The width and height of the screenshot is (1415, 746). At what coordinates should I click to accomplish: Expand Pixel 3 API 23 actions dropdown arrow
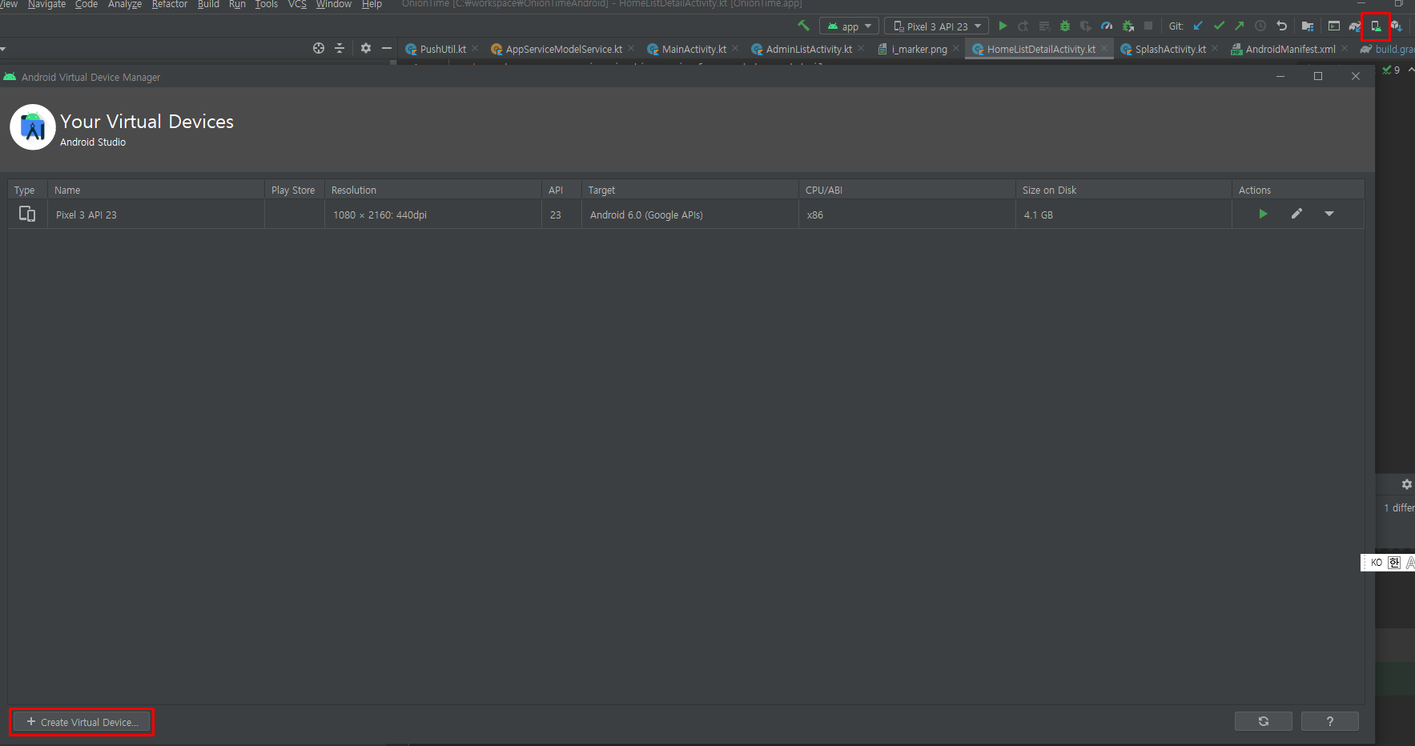tap(1329, 214)
